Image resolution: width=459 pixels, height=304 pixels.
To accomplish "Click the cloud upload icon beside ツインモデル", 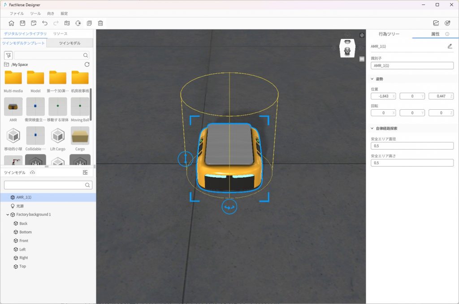I will point(32,173).
